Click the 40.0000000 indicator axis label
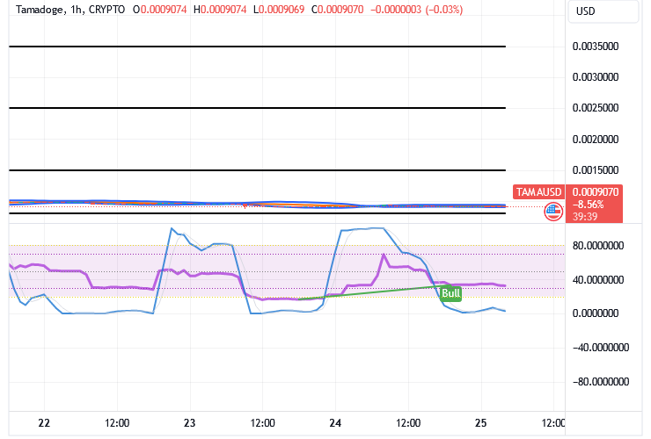651x439 pixels. (598, 280)
